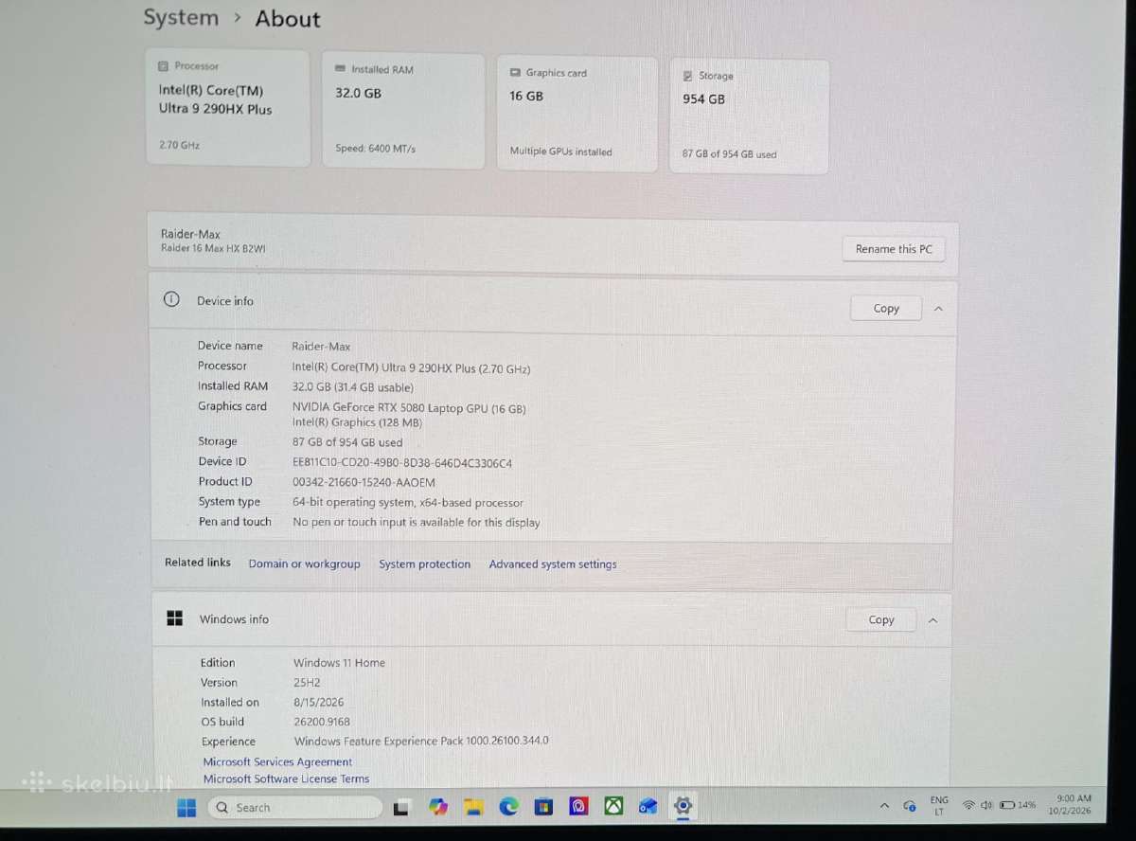Open the volume control in system tray
1136x841 pixels.
986,805
